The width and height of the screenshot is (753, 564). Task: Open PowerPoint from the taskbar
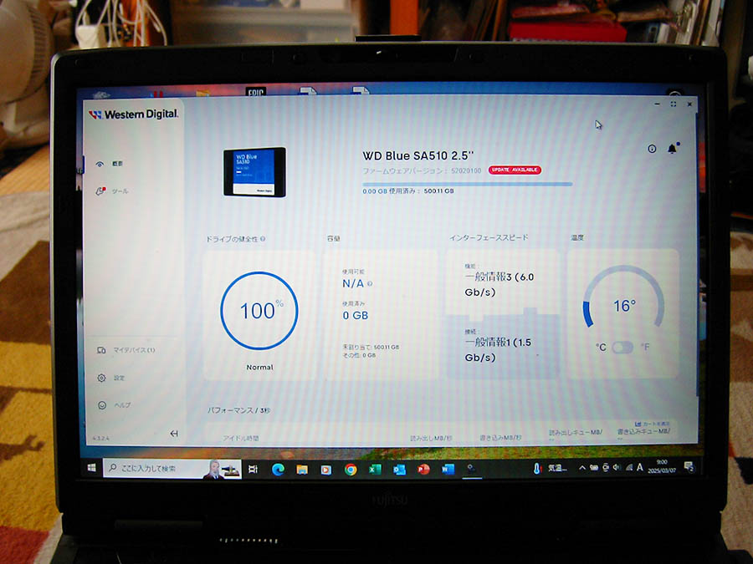423,469
